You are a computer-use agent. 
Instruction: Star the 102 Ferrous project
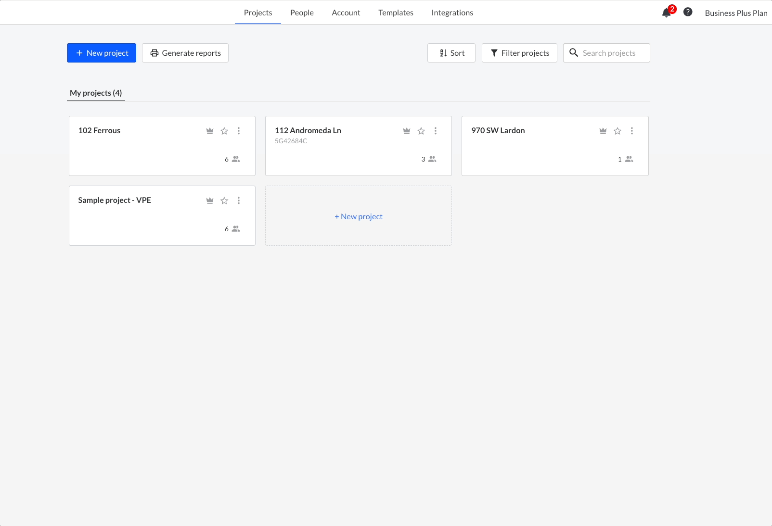point(224,131)
